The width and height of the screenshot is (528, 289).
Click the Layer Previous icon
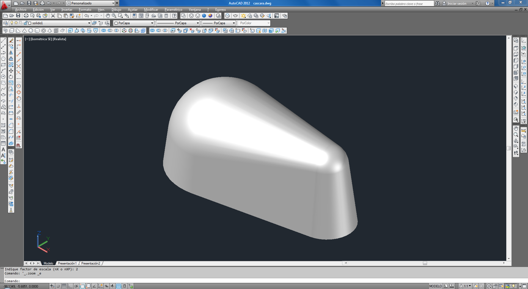pyautogui.click(x=101, y=23)
